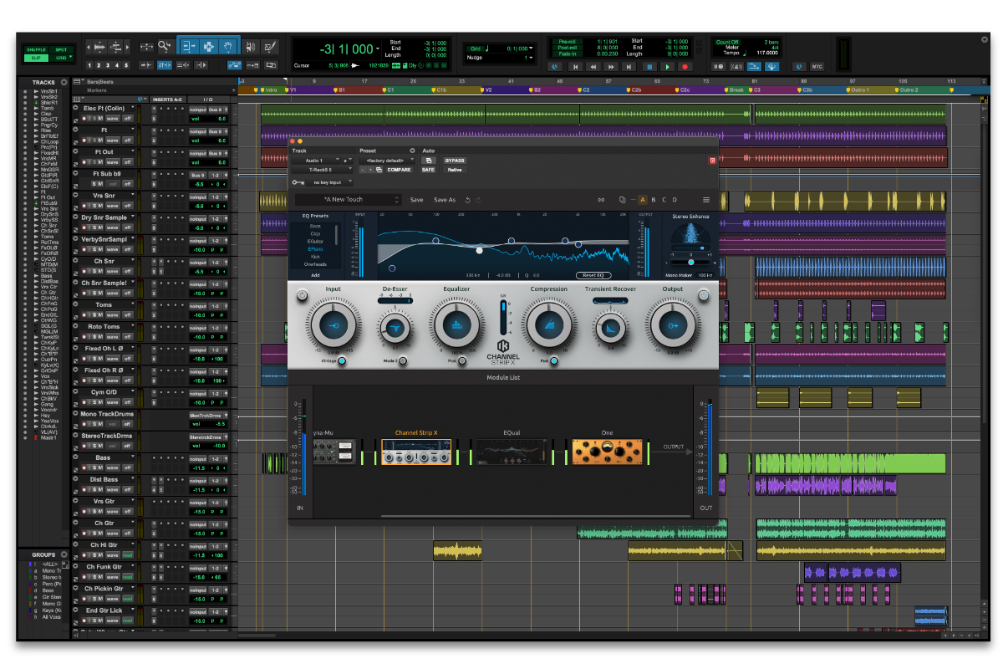The height and width of the screenshot is (669, 1003).
Task: Toggle Channel Strip X power button
Action: (x=703, y=294)
